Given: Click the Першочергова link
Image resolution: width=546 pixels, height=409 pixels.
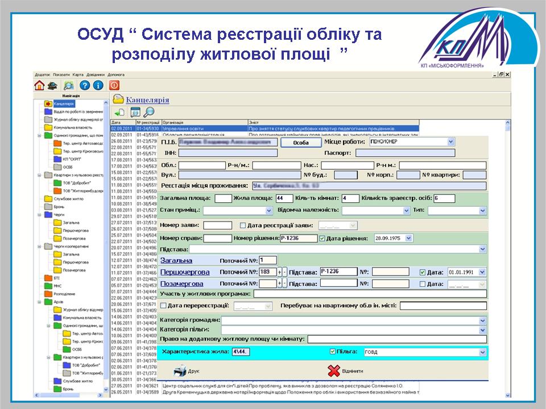Looking at the screenshot, I should point(181,272).
